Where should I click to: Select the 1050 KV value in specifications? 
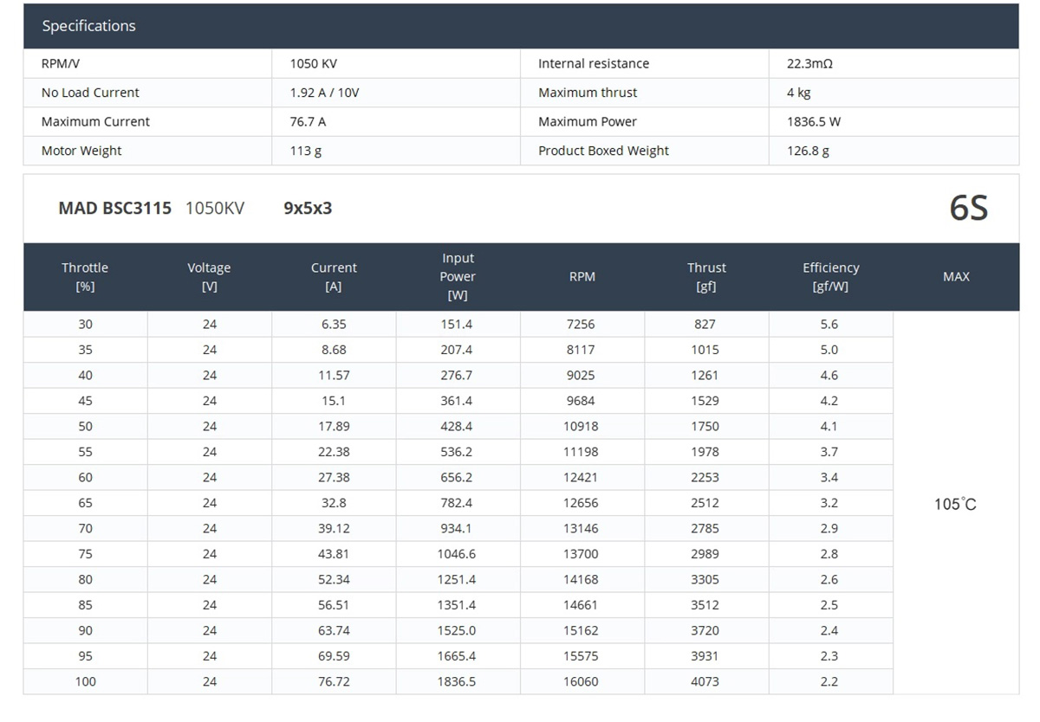point(314,63)
